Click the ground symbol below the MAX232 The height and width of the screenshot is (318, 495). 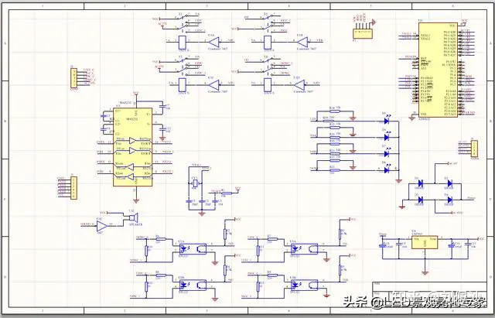(136, 200)
